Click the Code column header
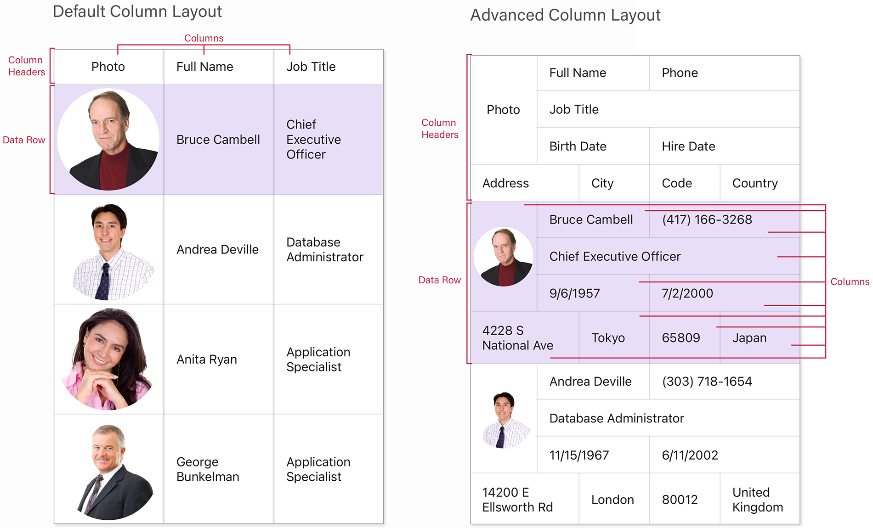Screen dimensions: 873x528 [x=677, y=183]
